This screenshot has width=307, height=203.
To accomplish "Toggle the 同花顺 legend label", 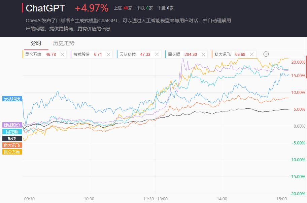I will [12, 132].
